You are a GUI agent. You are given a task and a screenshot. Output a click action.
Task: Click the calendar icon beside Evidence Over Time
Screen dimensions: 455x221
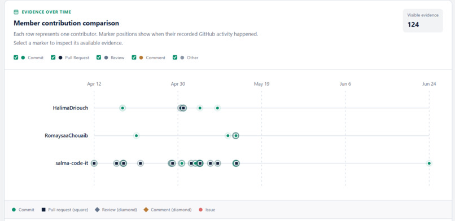[x=16, y=12]
